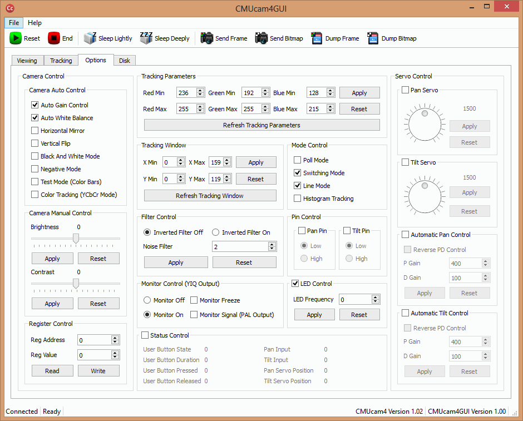Enable Negative Mode checkbox
The width and height of the screenshot is (523, 421).
tap(34, 169)
